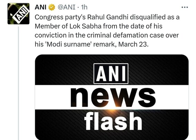Click the word "news" on the white banner
This screenshot has height=140, width=196.
click(x=113, y=97)
